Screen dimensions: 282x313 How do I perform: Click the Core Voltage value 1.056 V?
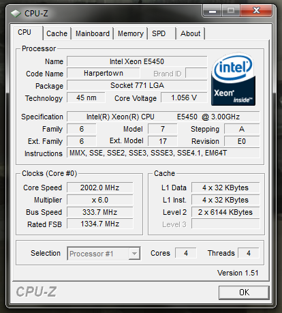pos(184,98)
